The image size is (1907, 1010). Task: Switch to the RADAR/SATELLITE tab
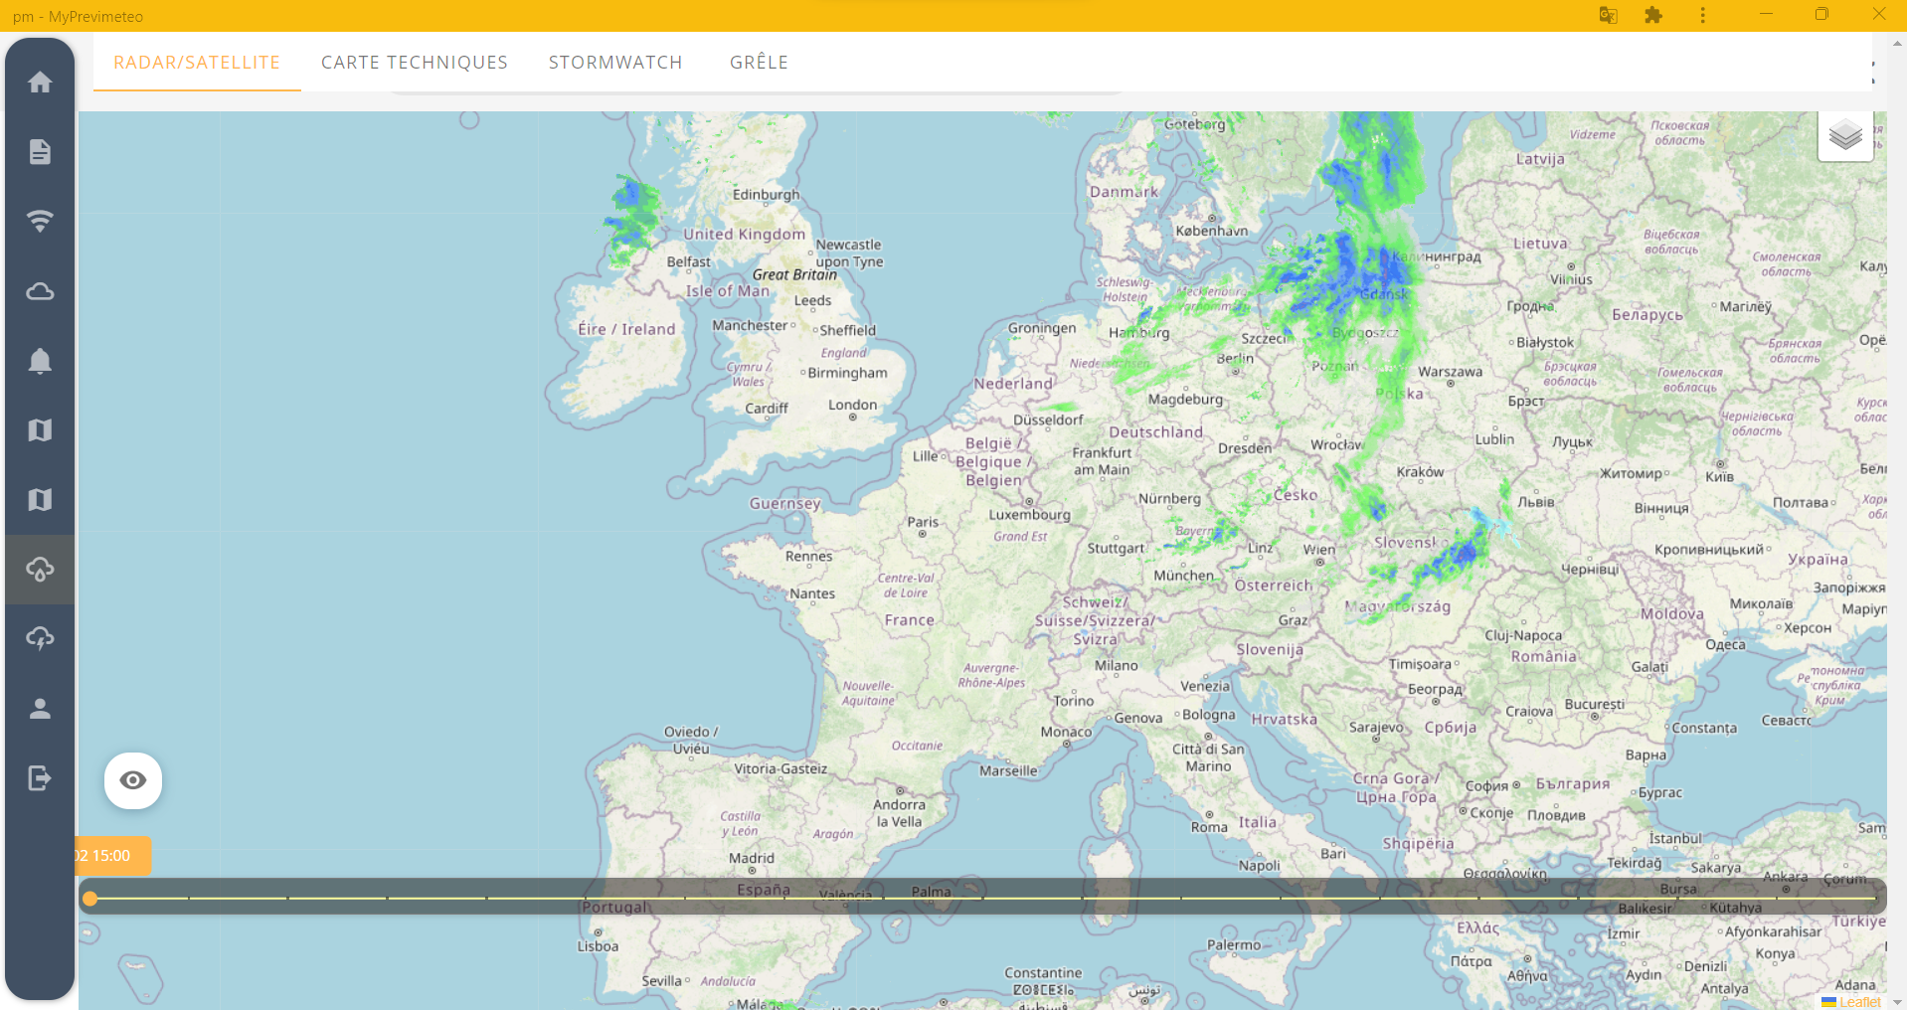pyautogui.click(x=197, y=63)
